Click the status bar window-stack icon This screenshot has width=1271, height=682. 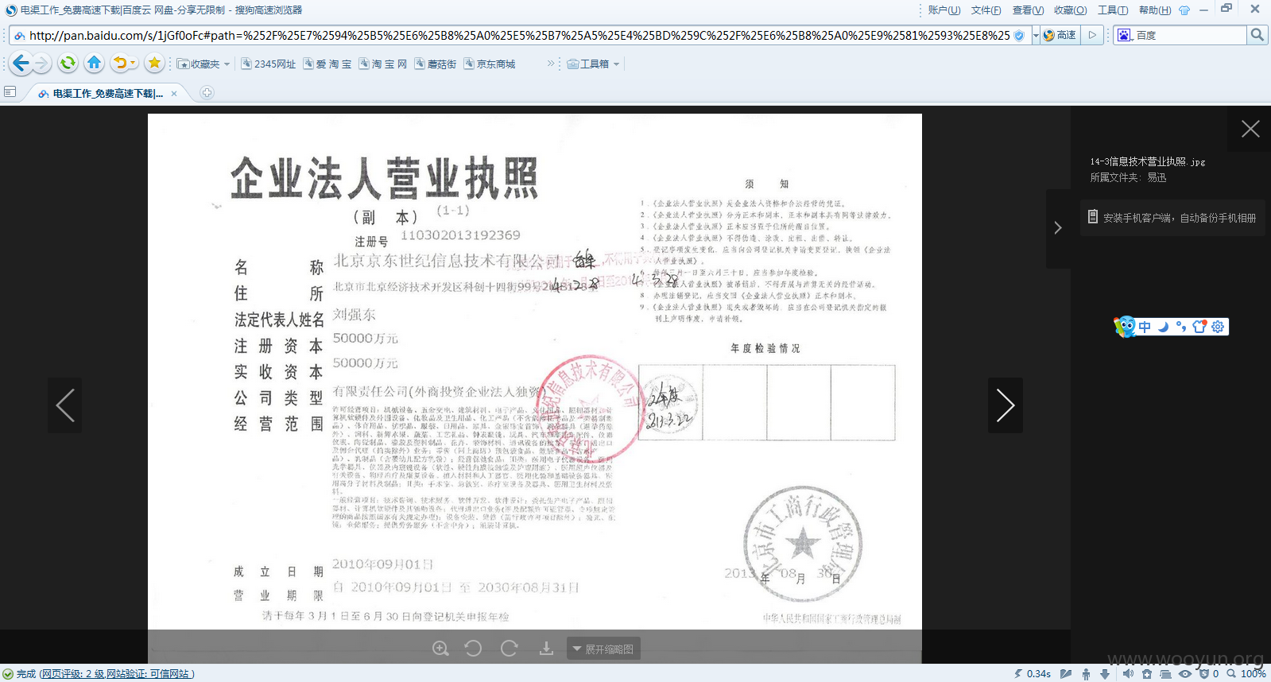[x=1165, y=673]
